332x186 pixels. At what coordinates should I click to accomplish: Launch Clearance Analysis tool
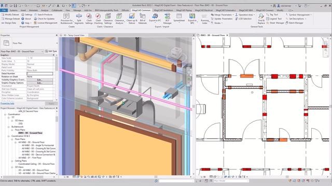[119, 19]
